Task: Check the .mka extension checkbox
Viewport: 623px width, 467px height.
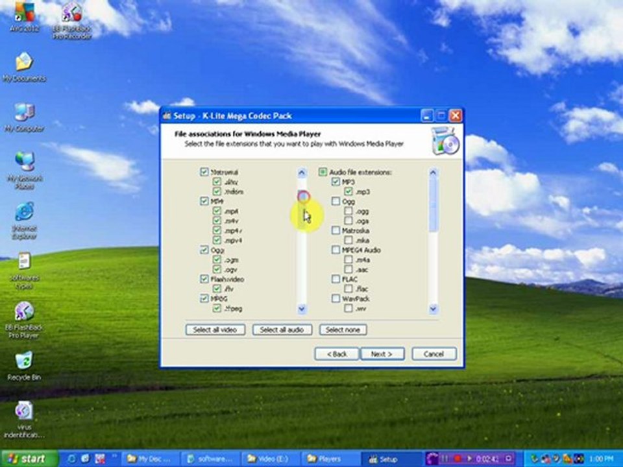Action: coord(348,240)
